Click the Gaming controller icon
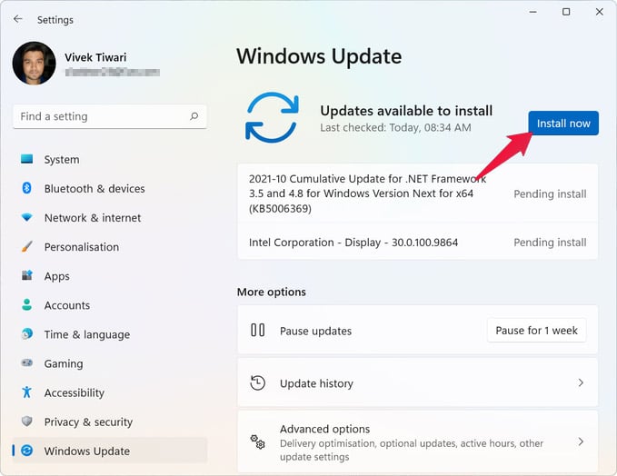Viewport: 617px width, 476px height. pyautogui.click(x=26, y=362)
